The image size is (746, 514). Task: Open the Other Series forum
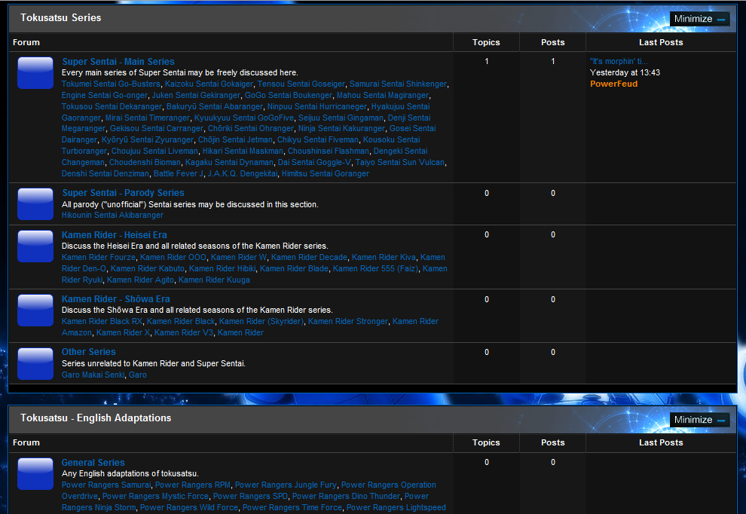(x=88, y=352)
